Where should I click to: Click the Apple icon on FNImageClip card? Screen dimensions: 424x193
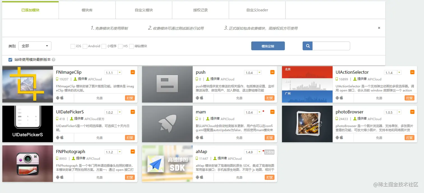point(62,98)
